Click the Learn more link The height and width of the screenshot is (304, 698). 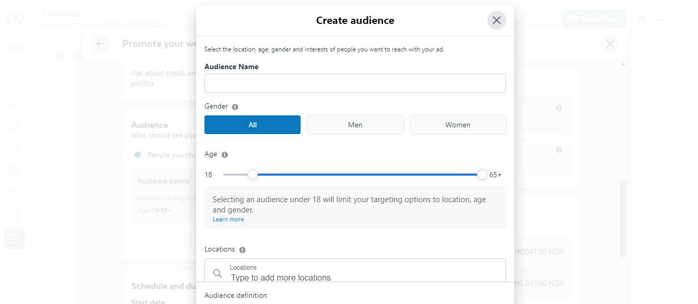coord(228,219)
